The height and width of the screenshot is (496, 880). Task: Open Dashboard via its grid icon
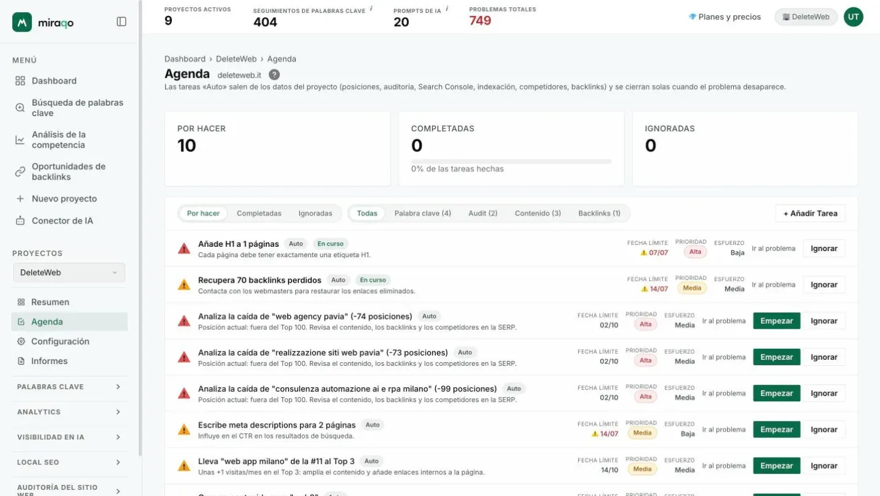tap(20, 81)
